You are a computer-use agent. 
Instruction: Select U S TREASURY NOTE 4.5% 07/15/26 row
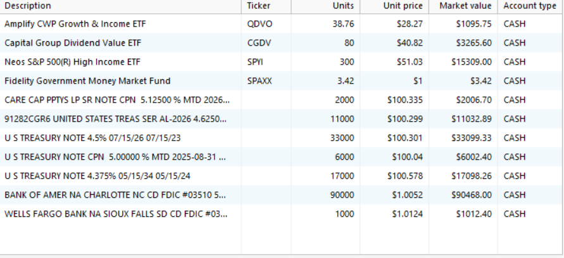pyautogui.click(x=280, y=138)
